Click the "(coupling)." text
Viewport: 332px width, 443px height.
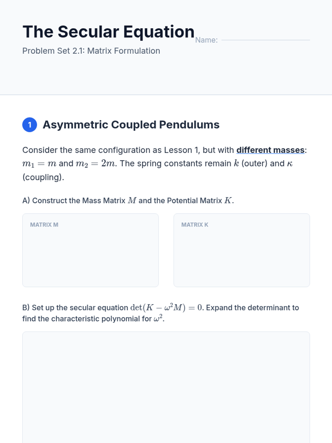click(43, 177)
